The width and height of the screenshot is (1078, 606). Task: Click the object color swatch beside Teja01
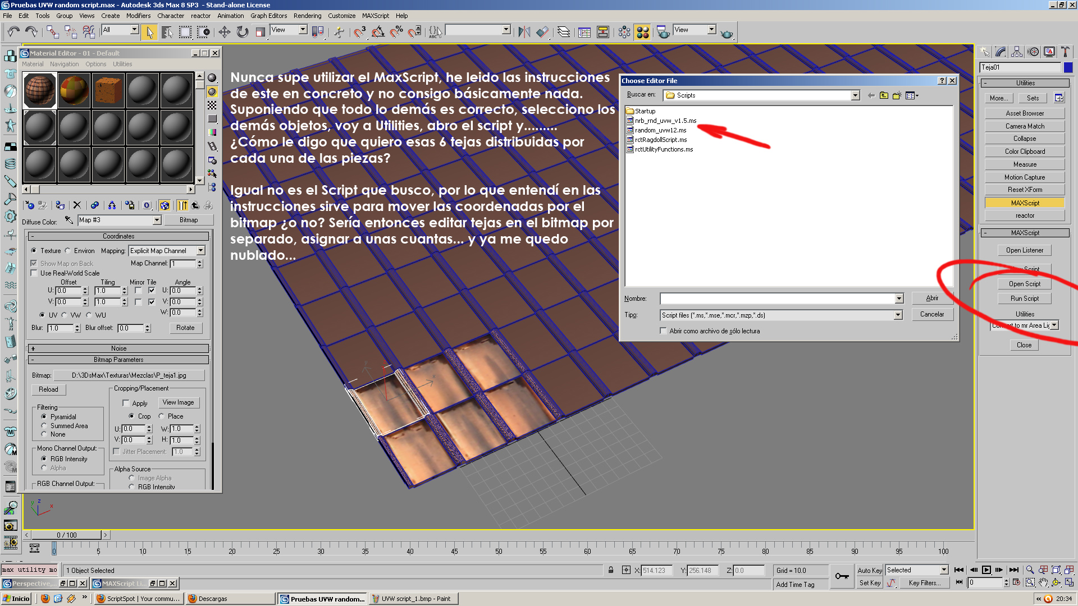(x=1068, y=67)
